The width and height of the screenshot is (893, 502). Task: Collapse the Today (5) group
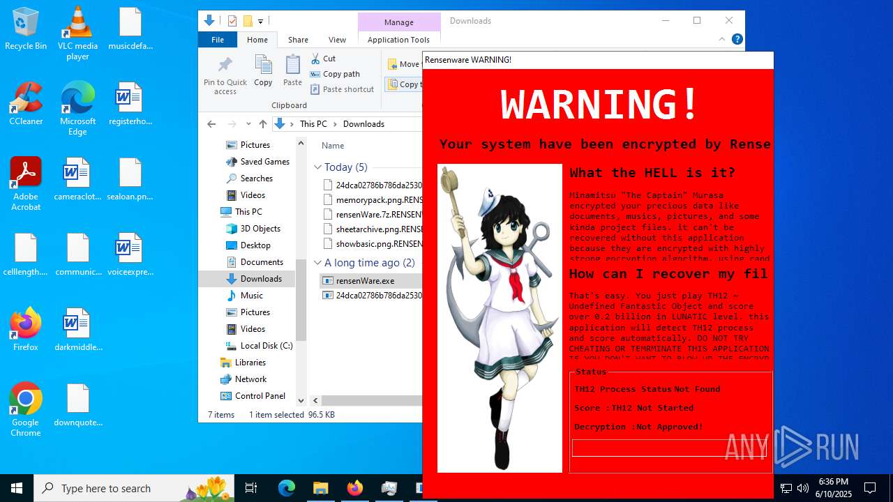(x=317, y=167)
